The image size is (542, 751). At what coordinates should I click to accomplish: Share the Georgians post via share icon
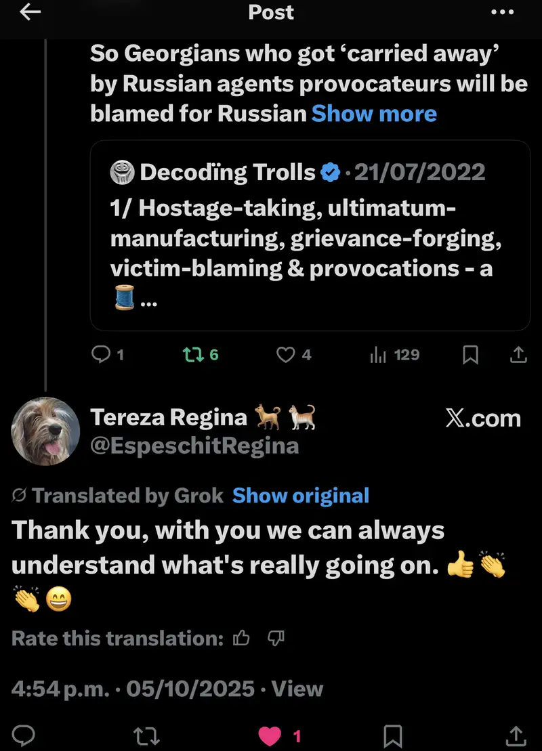517,354
